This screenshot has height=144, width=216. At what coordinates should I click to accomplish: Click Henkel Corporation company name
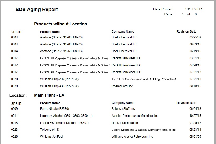tap(125, 123)
